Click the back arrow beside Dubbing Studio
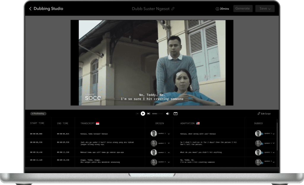Viewport: 304px width, 185px height. point(30,9)
